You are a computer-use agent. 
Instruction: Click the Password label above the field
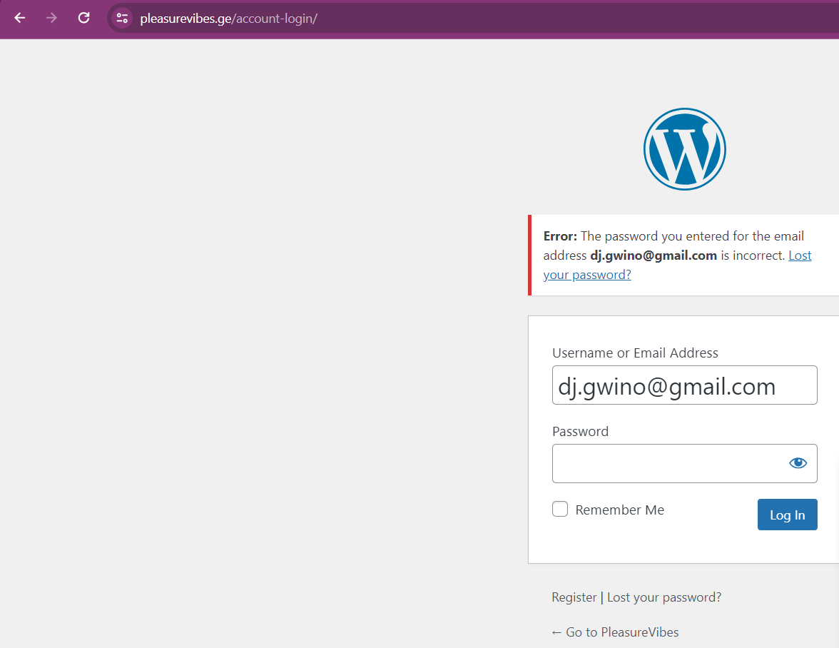[581, 431]
